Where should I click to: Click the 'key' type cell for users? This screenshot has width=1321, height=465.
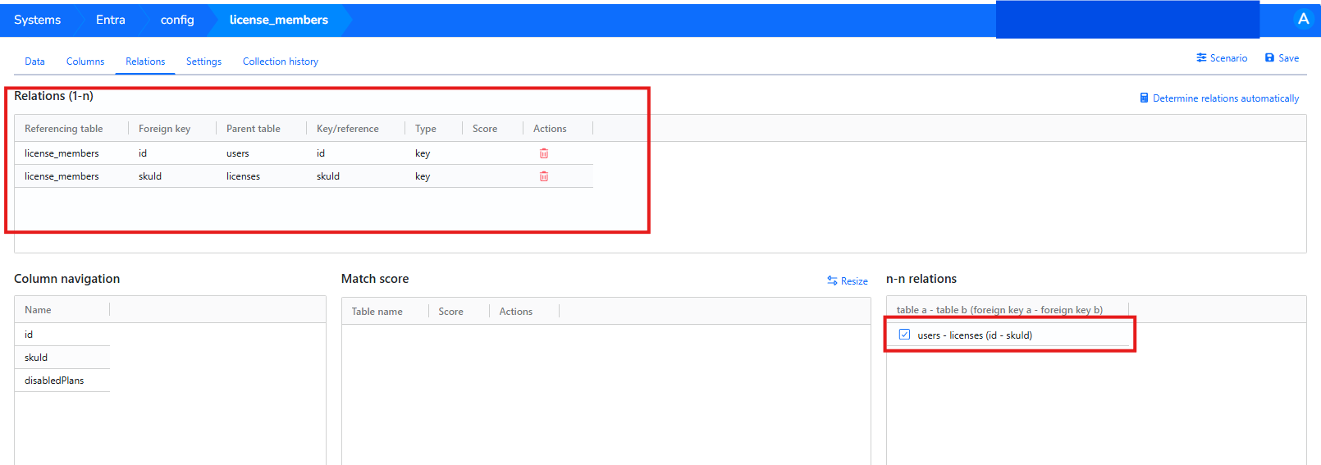click(x=423, y=153)
